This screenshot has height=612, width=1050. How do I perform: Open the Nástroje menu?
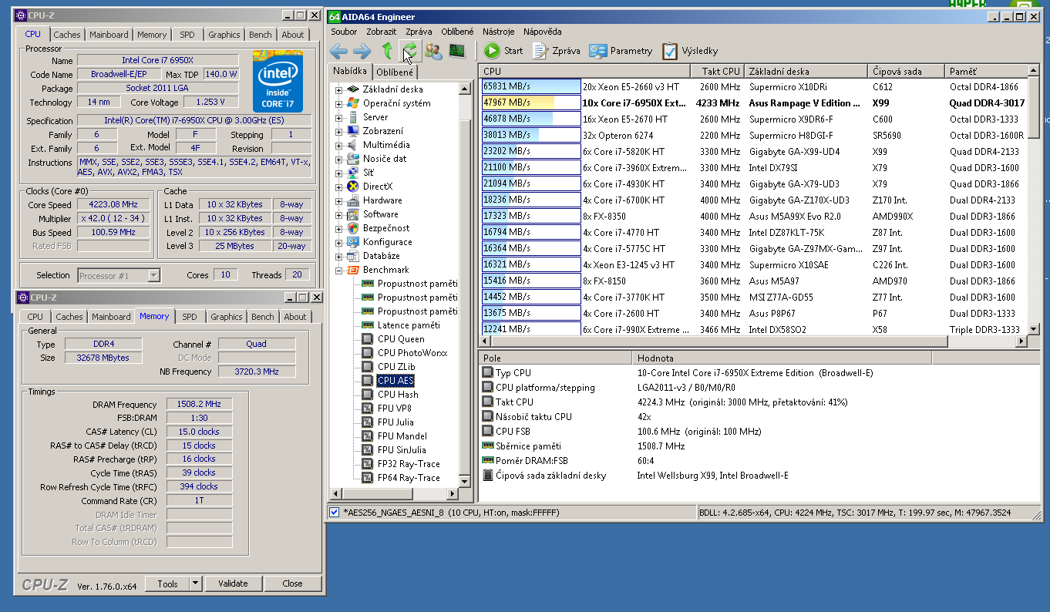[x=498, y=32]
